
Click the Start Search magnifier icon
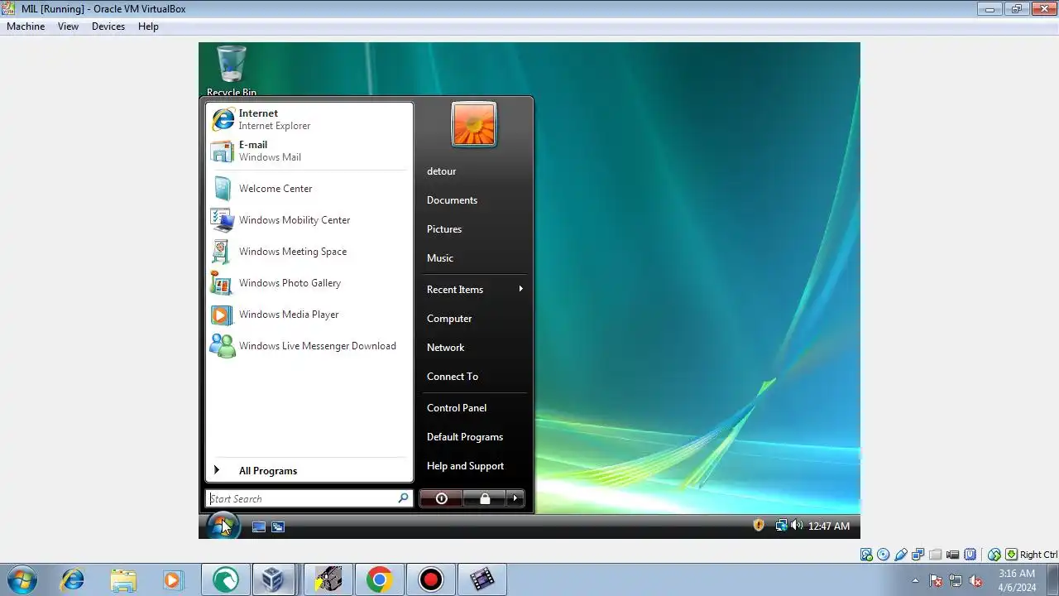tap(403, 498)
